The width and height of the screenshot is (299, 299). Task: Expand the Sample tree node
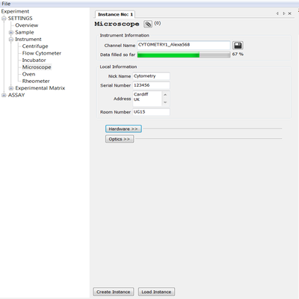point(10,32)
